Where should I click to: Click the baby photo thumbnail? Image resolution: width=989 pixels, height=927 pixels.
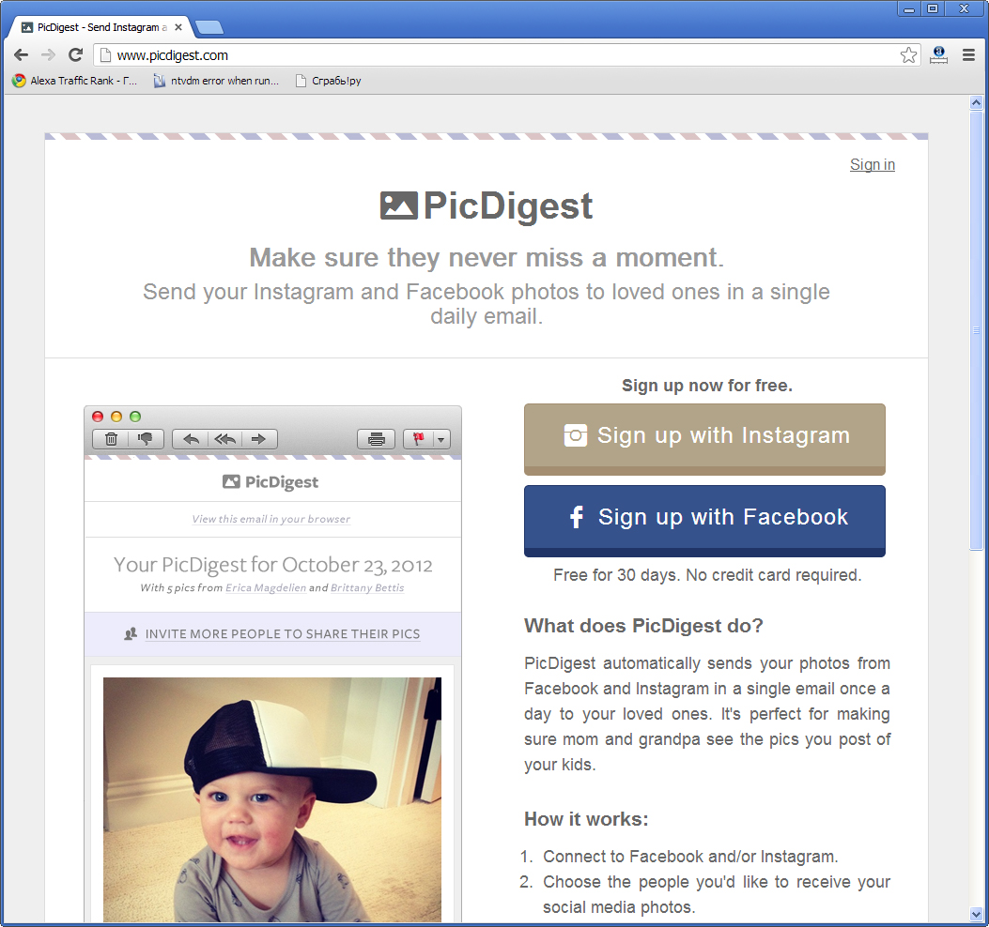click(272, 799)
